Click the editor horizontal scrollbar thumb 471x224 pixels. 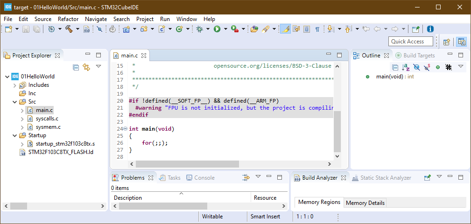pos(187,164)
